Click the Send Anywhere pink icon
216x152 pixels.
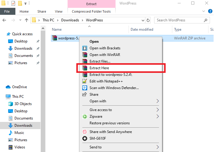coord(84,132)
